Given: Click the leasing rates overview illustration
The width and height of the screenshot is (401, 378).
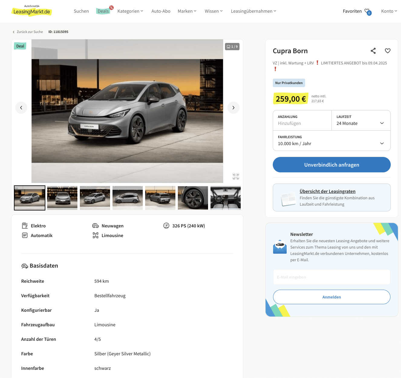Looking at the screenshot, I should (288, 200).
